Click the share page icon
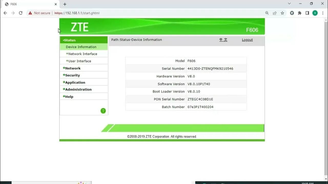328x184 pixels. point(275,13)
